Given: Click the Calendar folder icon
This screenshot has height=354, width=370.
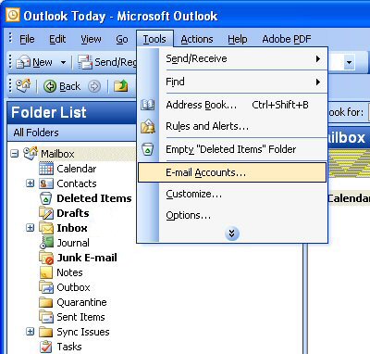Looking at the screenshot, I should point(46,169).
